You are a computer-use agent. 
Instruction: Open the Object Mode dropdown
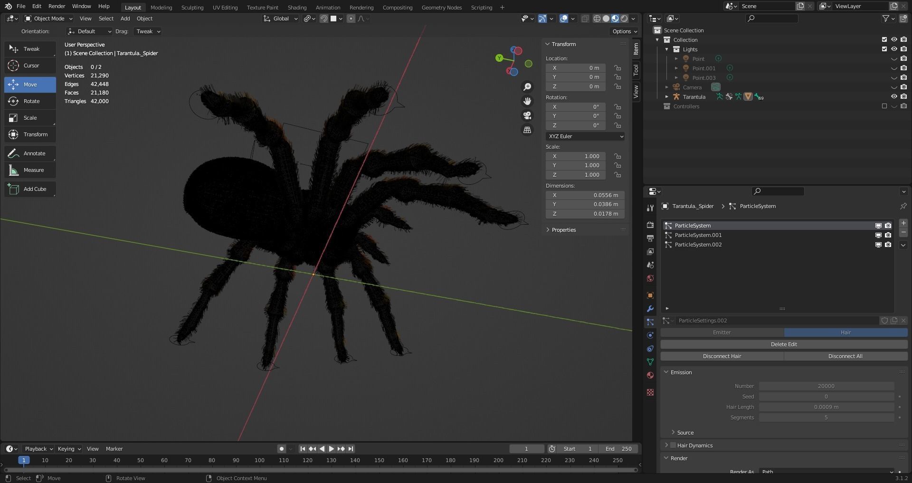(x=48, y=19)
